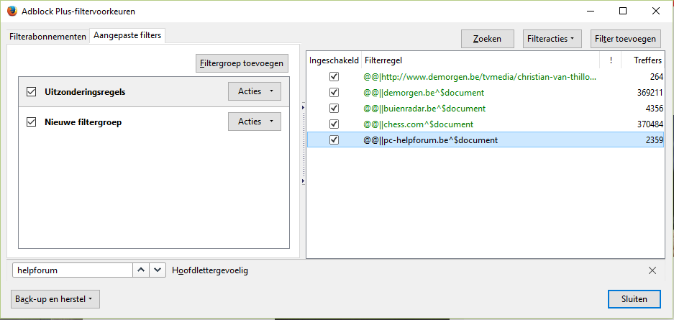Uncheck the @@||demorgen.be^$document filter

[334, 93]
